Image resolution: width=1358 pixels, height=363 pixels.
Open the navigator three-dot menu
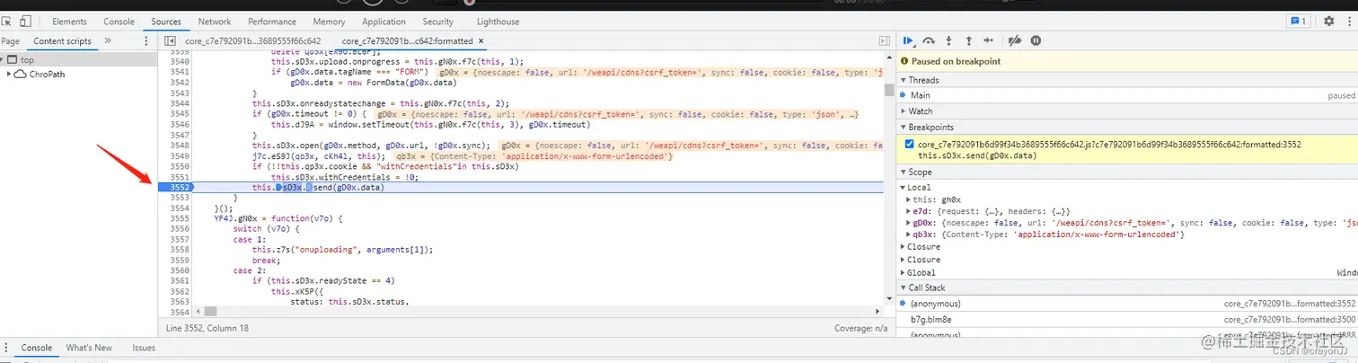pos(146,41)
